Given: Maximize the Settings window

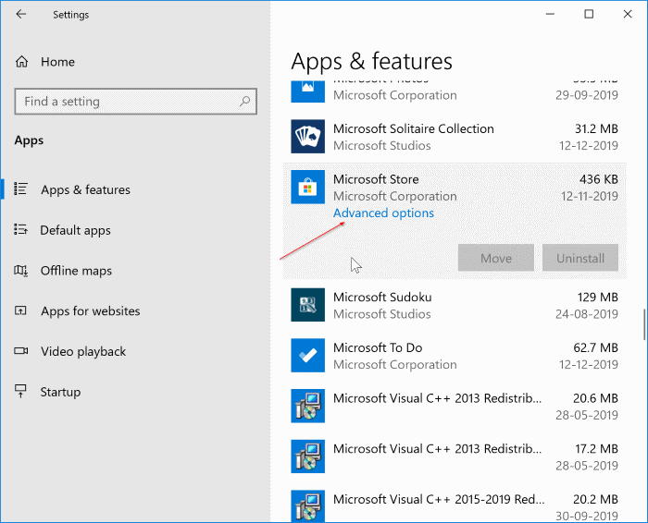Looking at the screenshot, I should 589,14.
